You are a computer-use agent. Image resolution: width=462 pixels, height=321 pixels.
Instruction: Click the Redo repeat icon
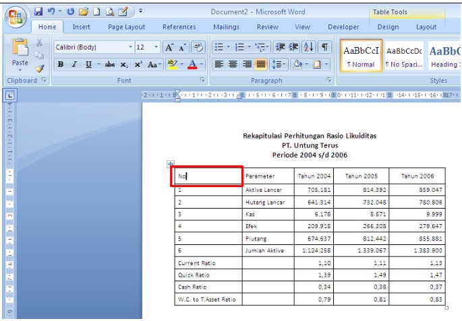click(x=70, y=11)
